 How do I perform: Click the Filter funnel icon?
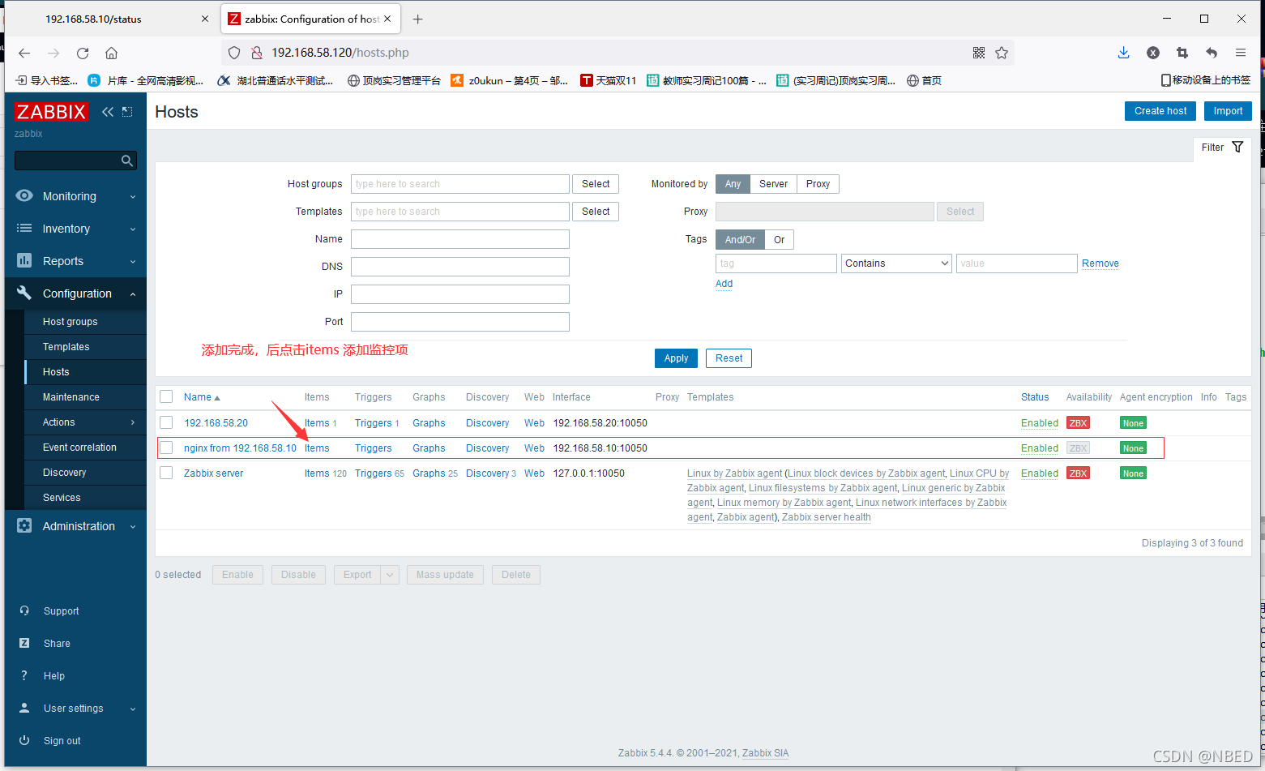pyautogui.click(x=1237, y=148)
